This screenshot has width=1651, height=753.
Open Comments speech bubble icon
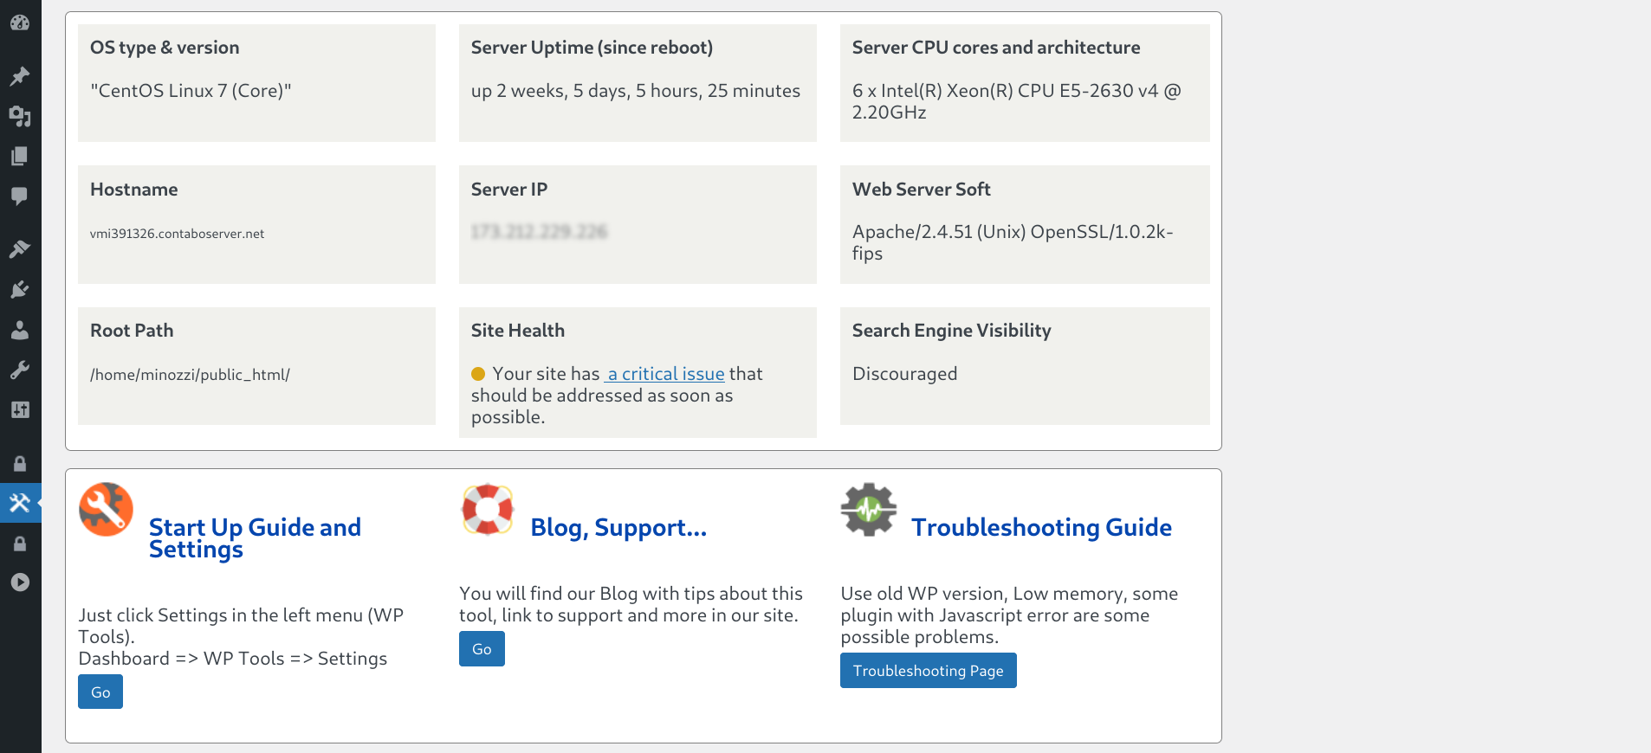click(x=20, y=196)
